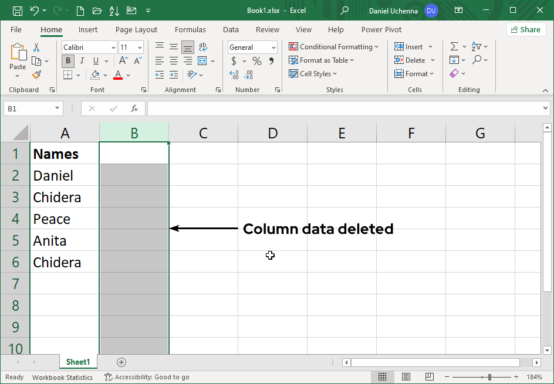
Task: Click the Cut scissors icon
Action: tap(36, 47)
